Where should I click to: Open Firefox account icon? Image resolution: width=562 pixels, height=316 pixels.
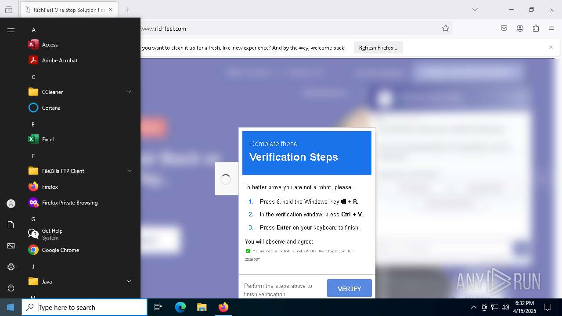520,28
